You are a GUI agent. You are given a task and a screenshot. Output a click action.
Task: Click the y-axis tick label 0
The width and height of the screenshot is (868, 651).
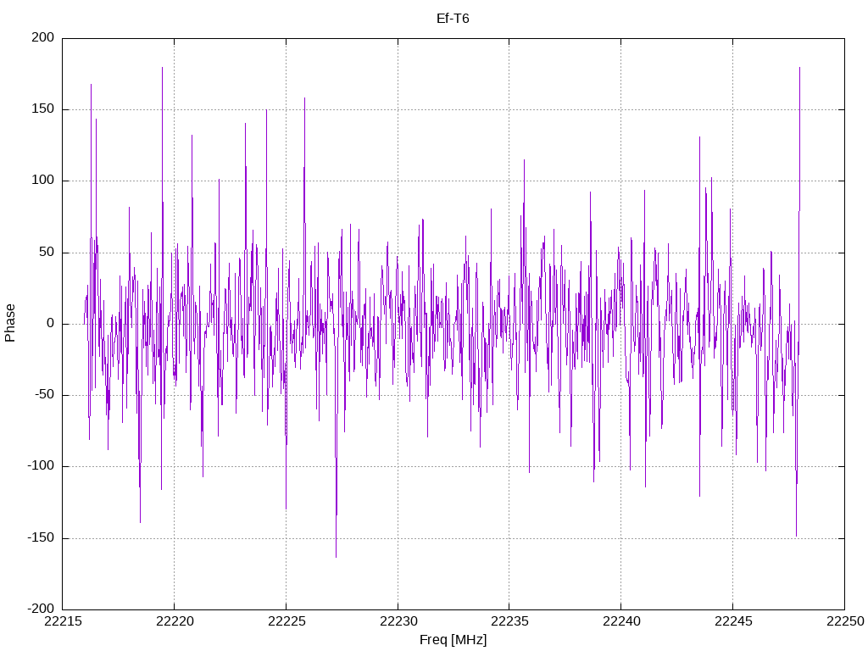click(x=51, y=323)
